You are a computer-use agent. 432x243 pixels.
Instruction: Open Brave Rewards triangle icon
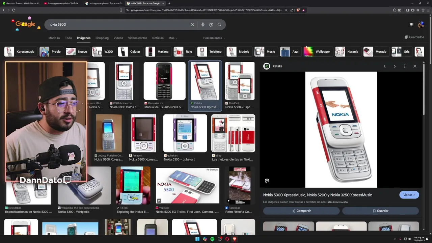point(303,10)
